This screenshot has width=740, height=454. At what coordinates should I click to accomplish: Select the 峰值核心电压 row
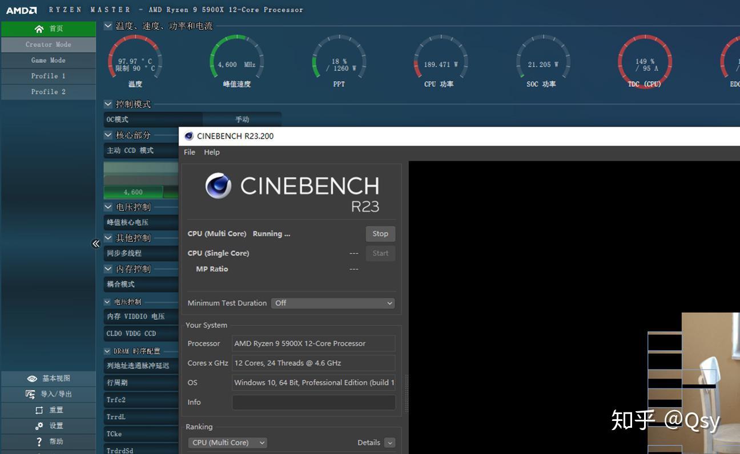point(141,222)
